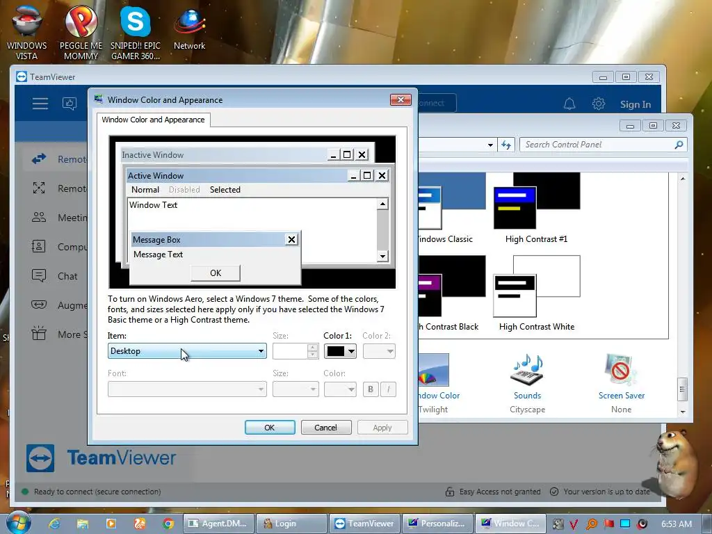Open the More Solutions gift icon in TeamViewer
Screen dimensions: 712x534
[x=39, y=334]
